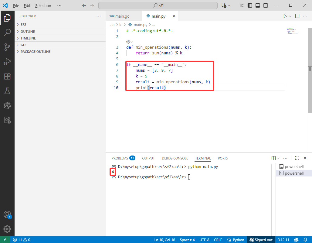Viewport: 312px width, 243px height.
Task: Close the terminal panel
Action: [305, 158]
